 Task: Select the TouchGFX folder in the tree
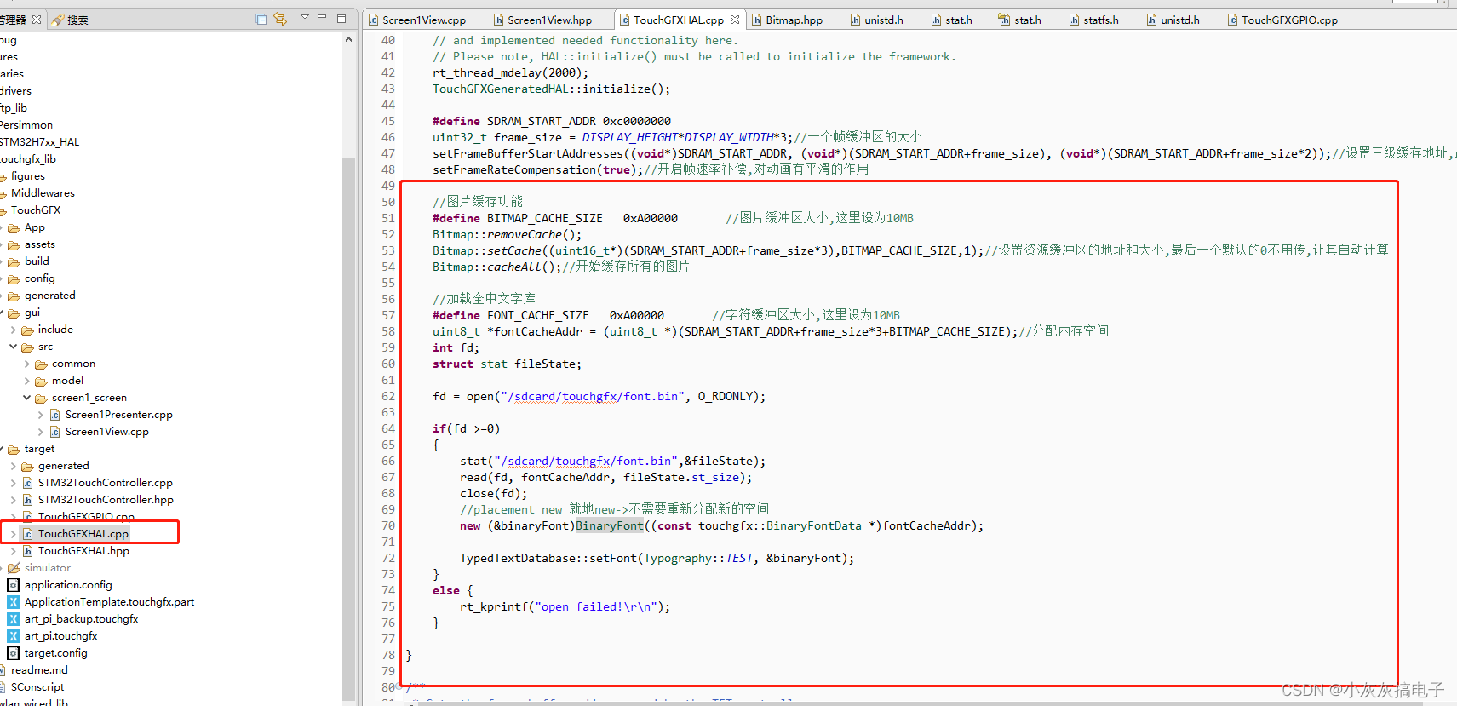point(36,210)
